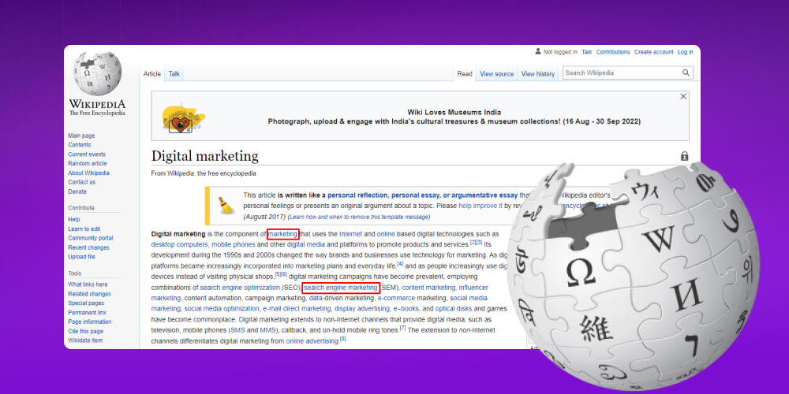
Task: View Recent changes
Action: click(x=88, y=247)
